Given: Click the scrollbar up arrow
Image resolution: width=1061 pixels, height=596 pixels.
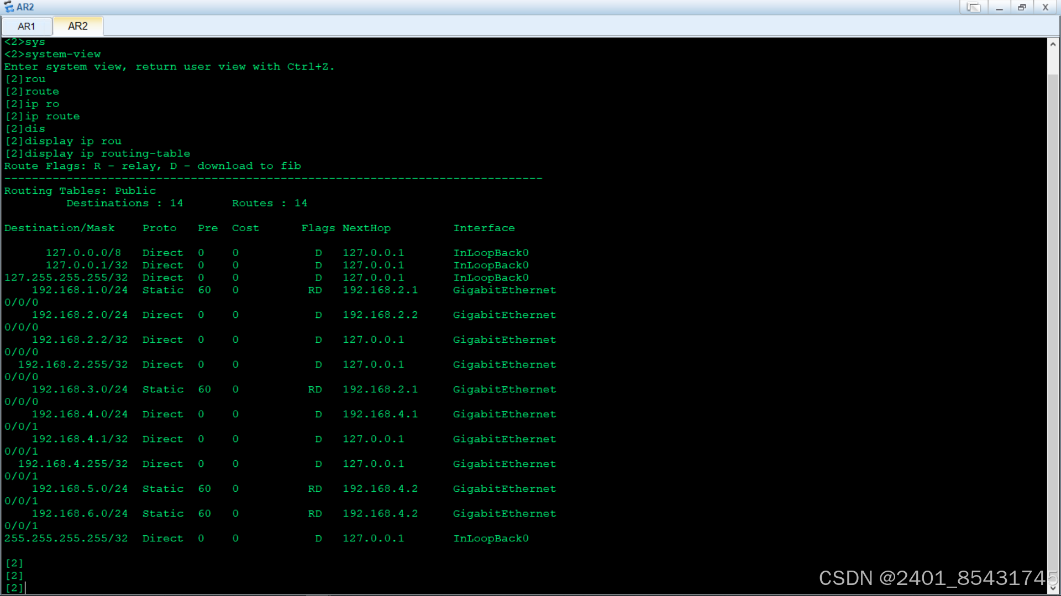Looking at the screenshot, I should click(x=1053, y=44).
